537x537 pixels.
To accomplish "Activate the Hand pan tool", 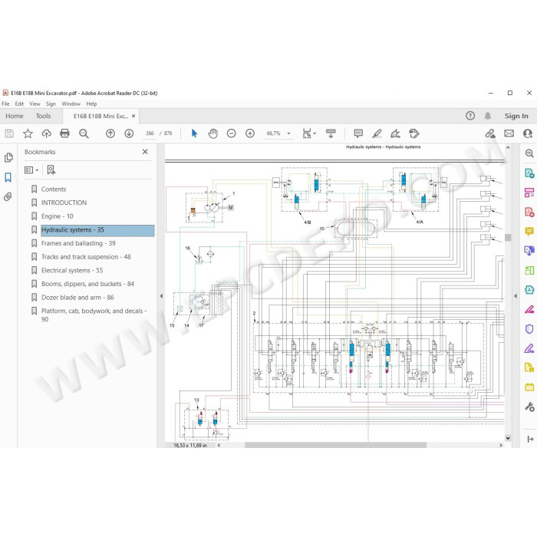I will tap(212, 133).
